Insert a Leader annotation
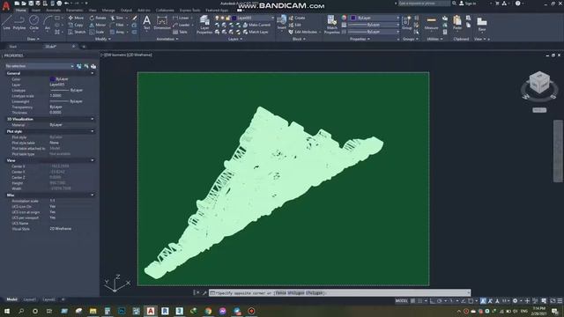The height and width of the screenshot is (317, 564). pos(182,25)
